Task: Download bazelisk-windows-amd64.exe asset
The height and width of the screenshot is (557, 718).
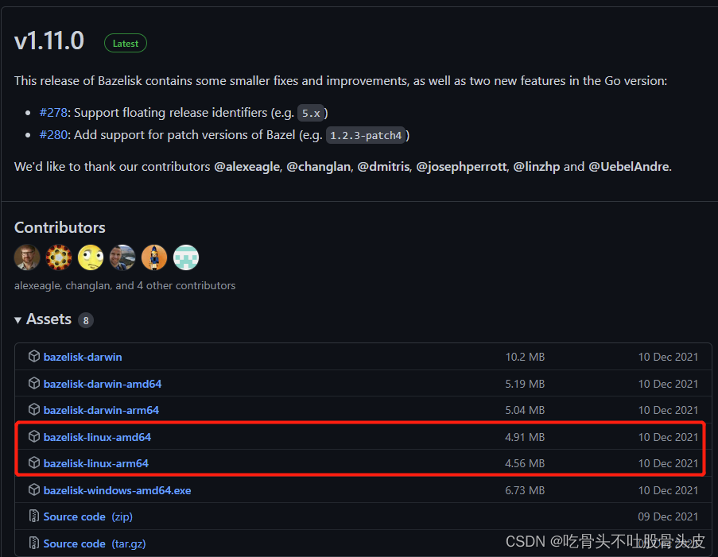Action: click(x=117, y=490)
